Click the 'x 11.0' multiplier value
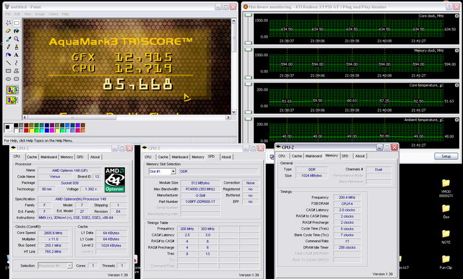This screenshot has height=279, width=463. pyautogui.click(x=54, y=239)
